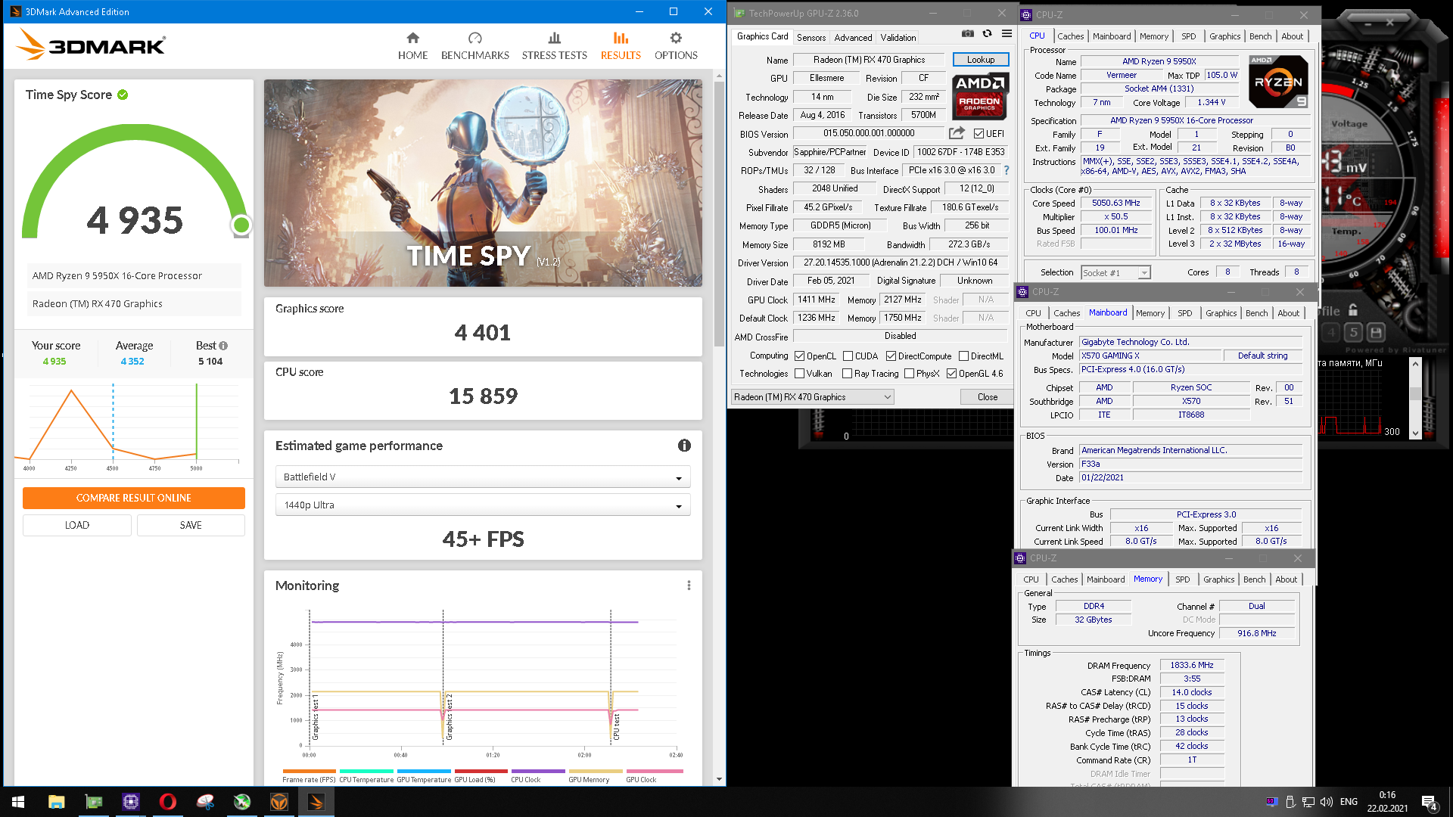Click the SAVE button in 3DMark

[191, 525]
